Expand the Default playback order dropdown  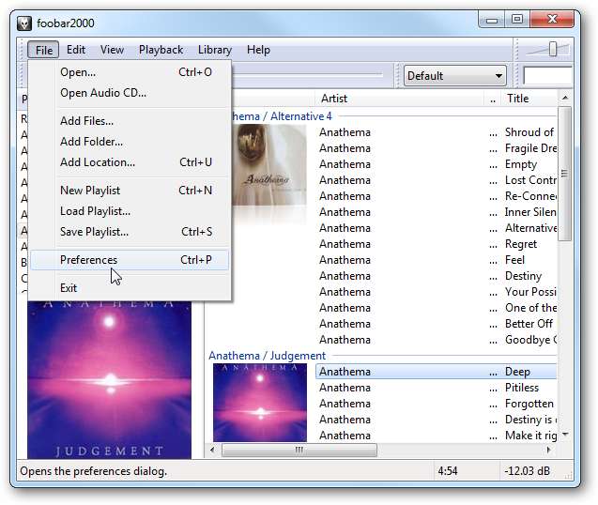coord(455,76)
